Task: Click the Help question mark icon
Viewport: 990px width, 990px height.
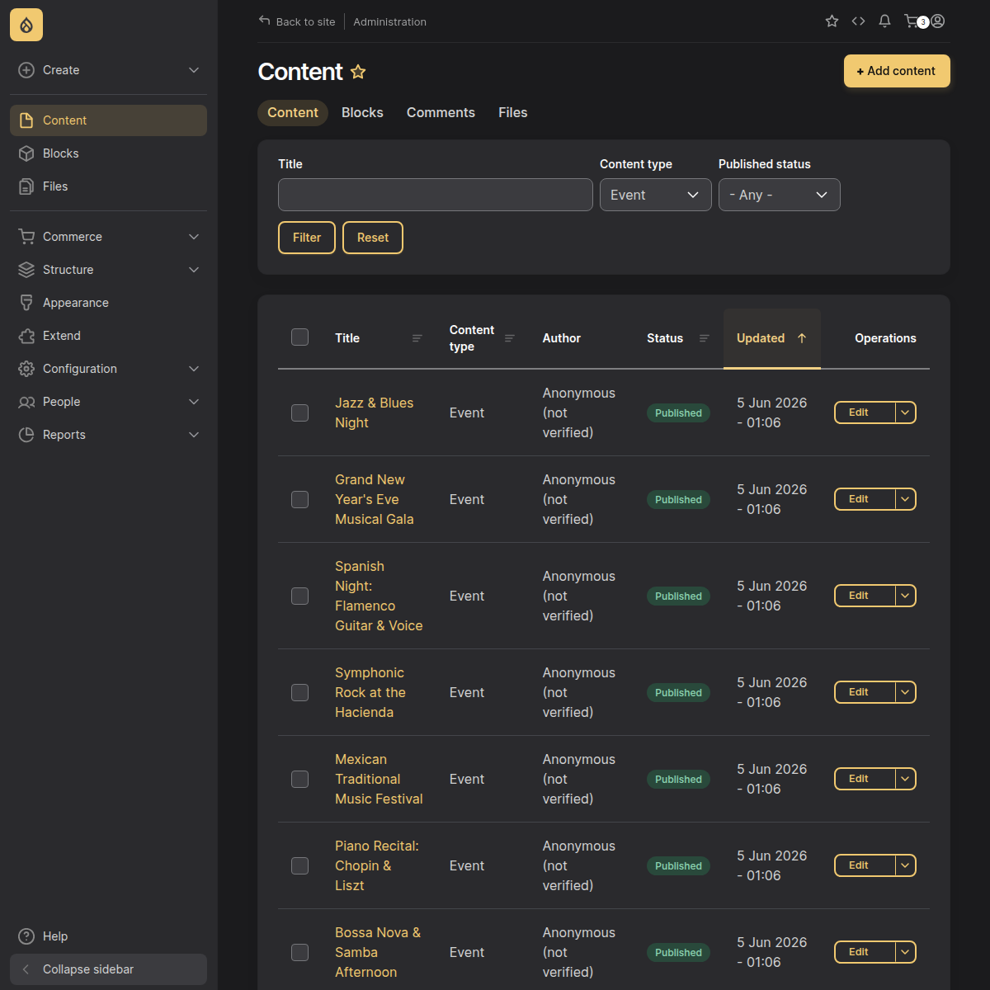Action: 26,936
